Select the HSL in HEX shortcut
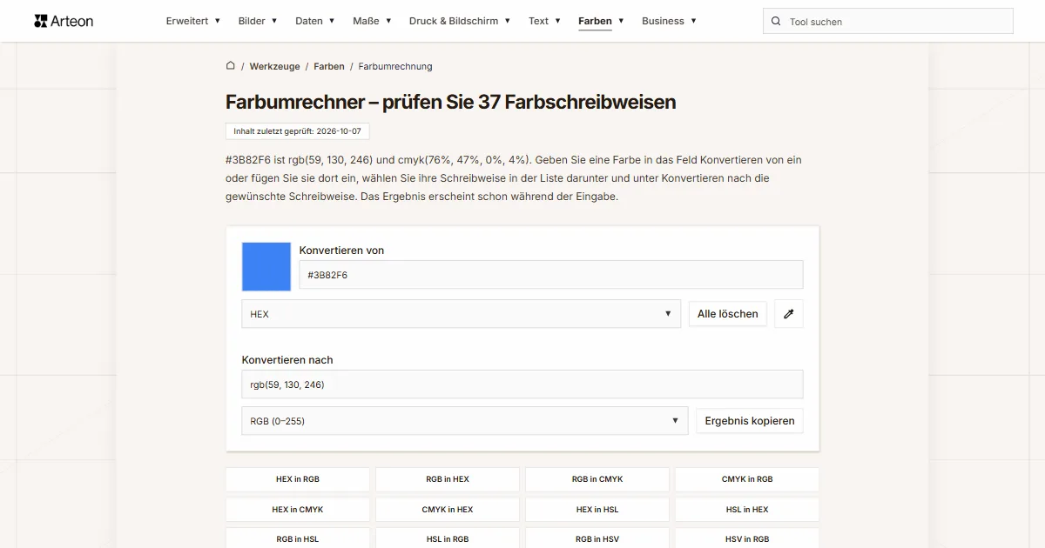This screenshot has height=548, width=1045. [747, 510]
